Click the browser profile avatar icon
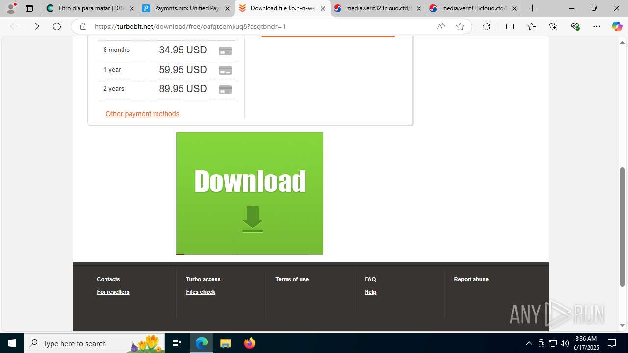628x353 pixels. click(11, 8)
